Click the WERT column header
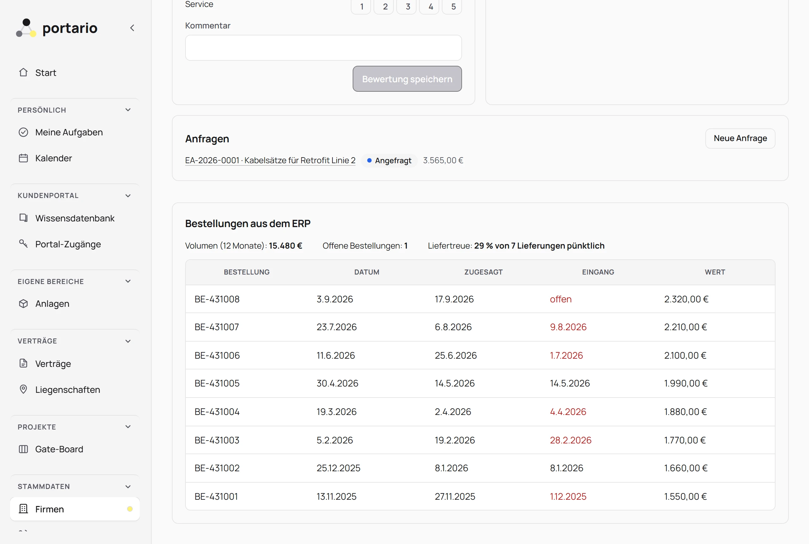 coord(715,272)
